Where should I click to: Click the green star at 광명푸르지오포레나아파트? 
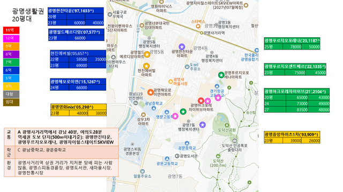pos(221,75)
